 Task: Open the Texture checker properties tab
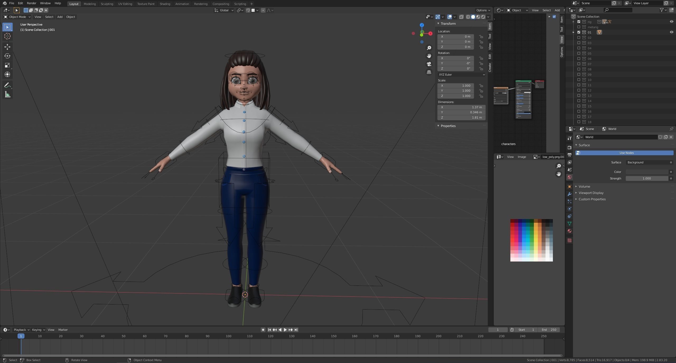(570, 240)
